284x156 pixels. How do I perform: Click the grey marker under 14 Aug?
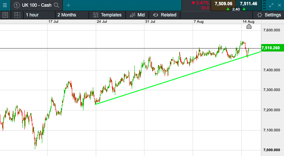249,26
